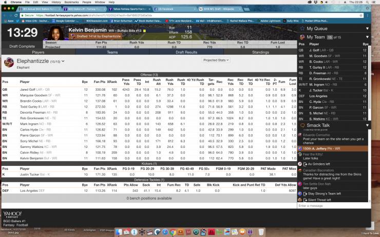Image resolution: width=380 pixels, height=237 pixels.
Task: Open the Adobe Lightroom bookmark
Action: pyautogui.click(x=269, y=21)
